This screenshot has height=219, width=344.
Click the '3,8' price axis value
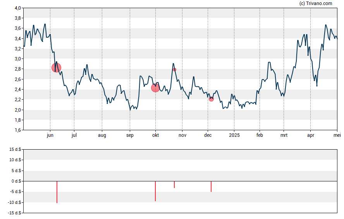18,18
